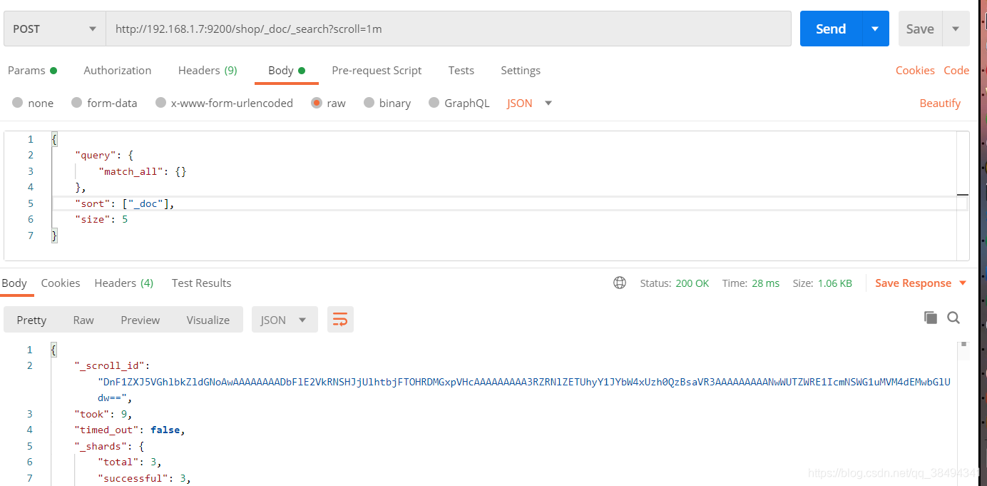The height and width of the screenshot is (486, 987).
Task: Open the request Headers (9) tab
Action: (208, 70)
